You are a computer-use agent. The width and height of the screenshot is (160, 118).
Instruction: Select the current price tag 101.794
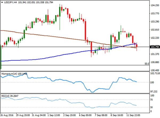point(155,47)
